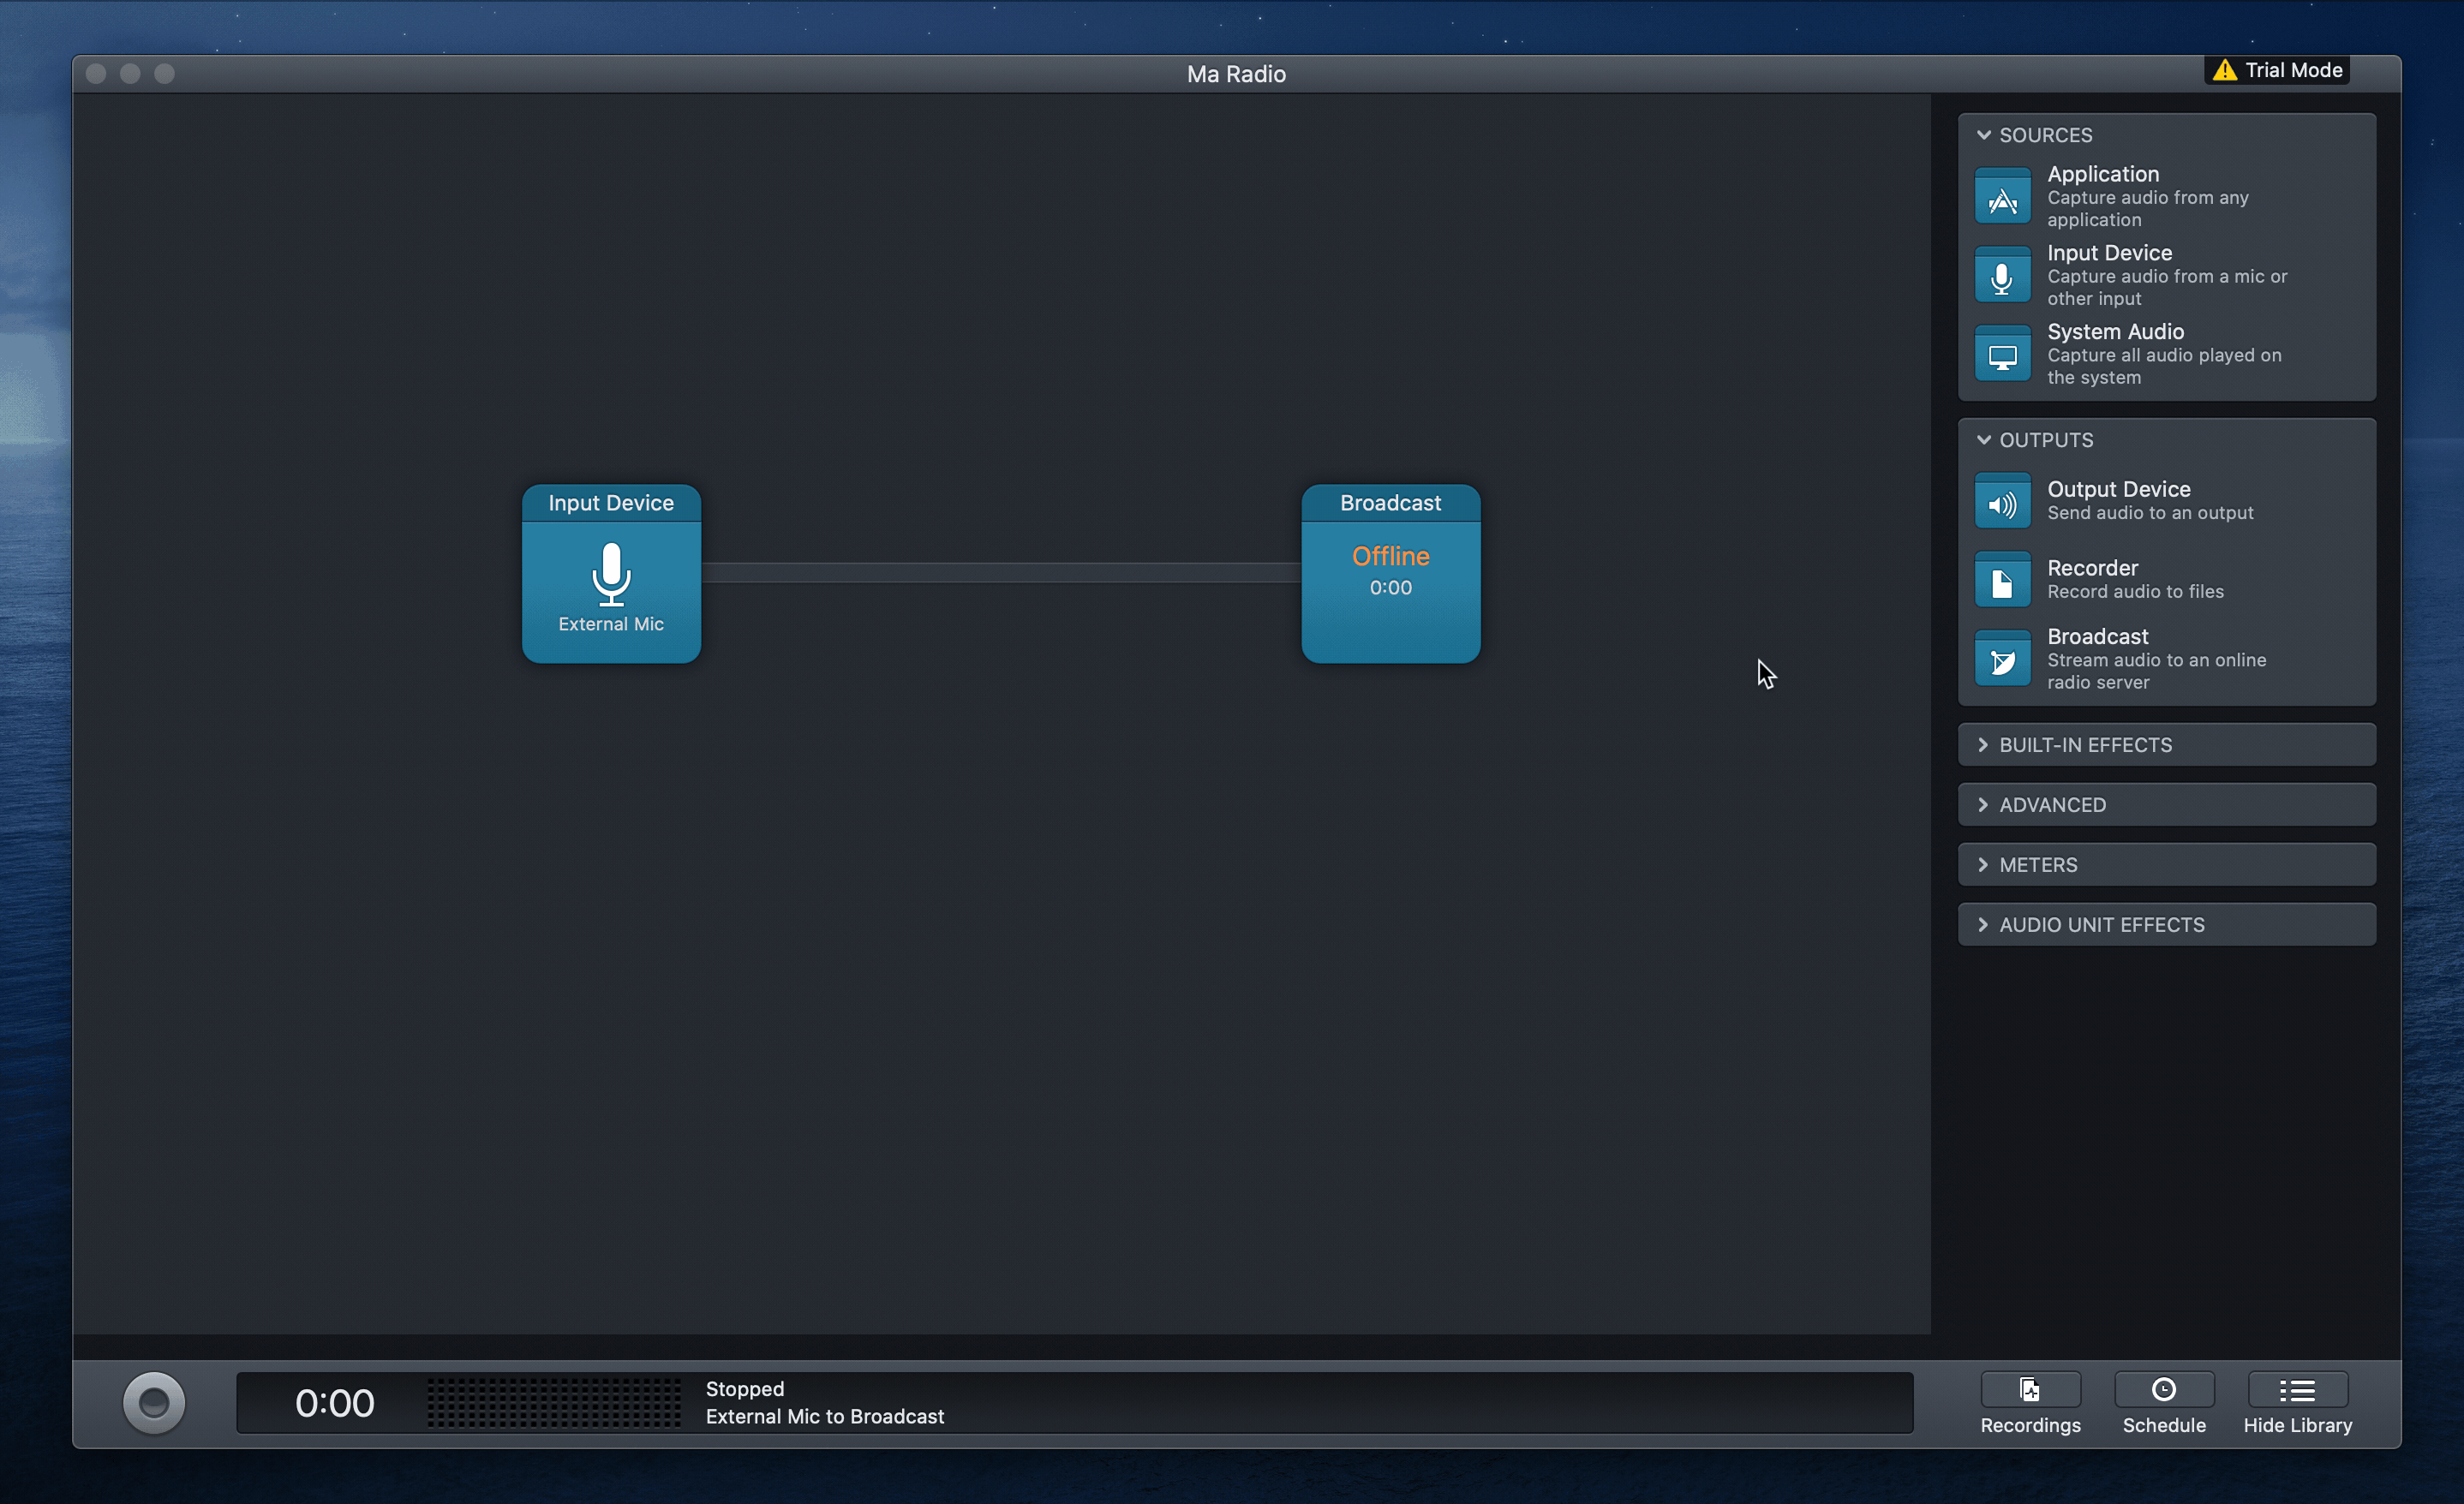This screenshot has height=1504, width=2464.
Task: Click Stream audio to an online radio server
Action: (x=2157, y=672)
